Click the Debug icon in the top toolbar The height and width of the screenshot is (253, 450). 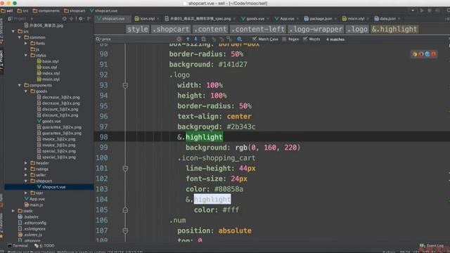click(430, 11)
